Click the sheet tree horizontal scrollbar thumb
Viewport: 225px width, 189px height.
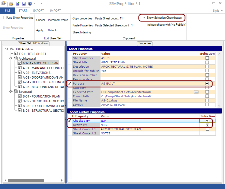click(x=26, y=180)
